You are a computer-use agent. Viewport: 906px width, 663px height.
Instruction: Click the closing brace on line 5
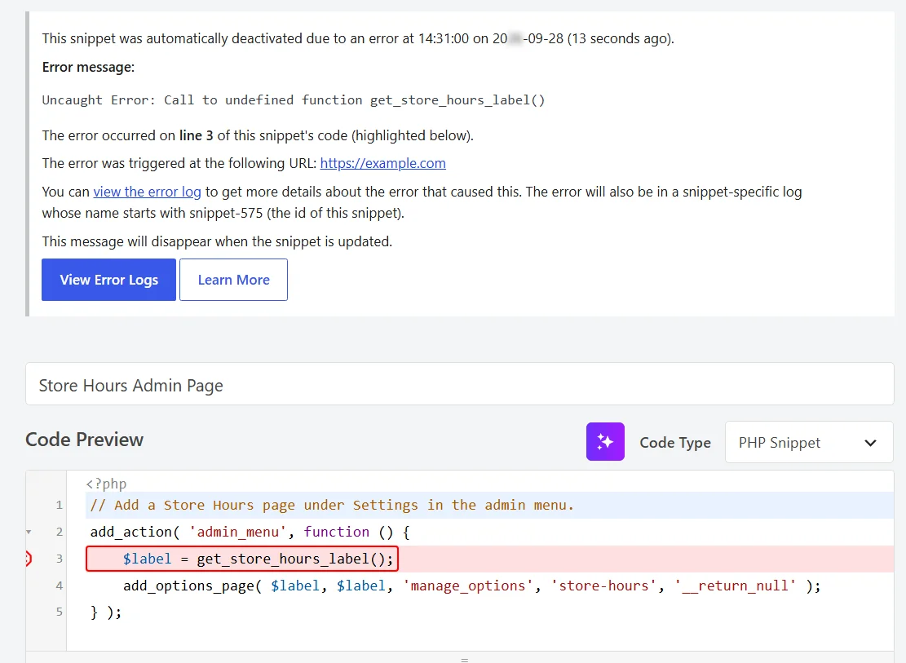click(x=106, y=612)
